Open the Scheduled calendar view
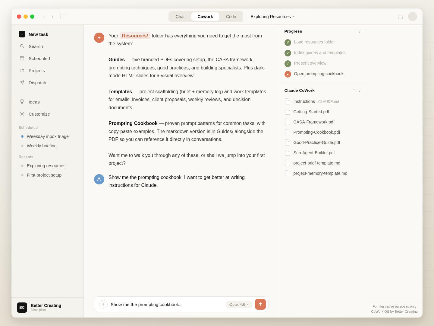The image size is (434, 326). point(39,58)
